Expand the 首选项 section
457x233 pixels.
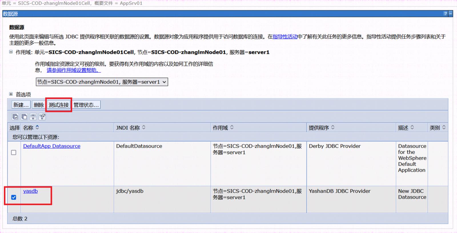click(11, 94)
